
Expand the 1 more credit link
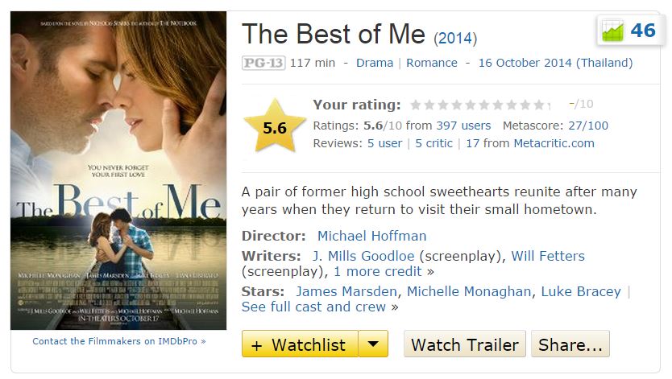click(377, 271)
